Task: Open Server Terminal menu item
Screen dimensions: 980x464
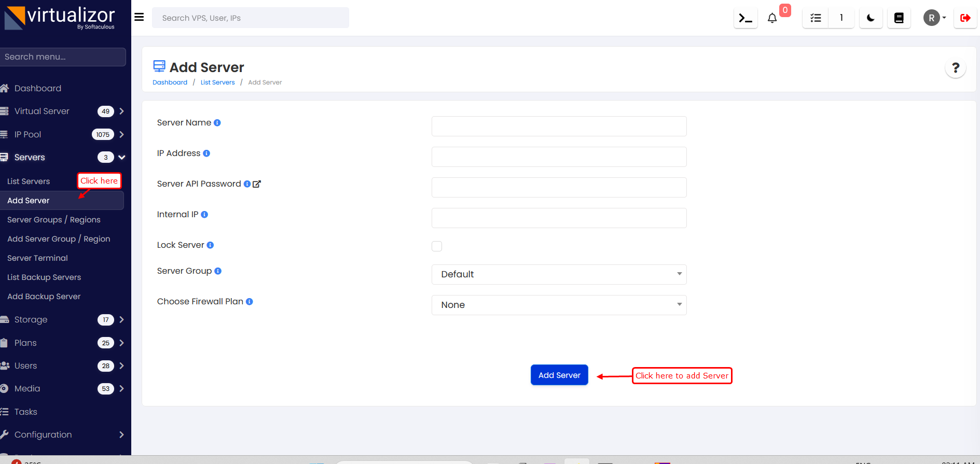Action: click(37, 258)
